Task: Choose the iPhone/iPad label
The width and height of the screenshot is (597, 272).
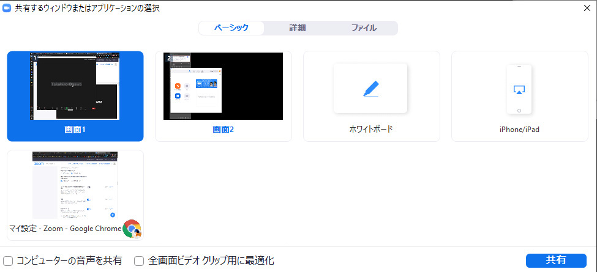Action: pyautogui.click(x=519, y=130)
